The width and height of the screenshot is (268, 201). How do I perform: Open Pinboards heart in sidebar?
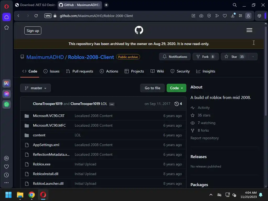pyautogui.click(x=7, y=166)
